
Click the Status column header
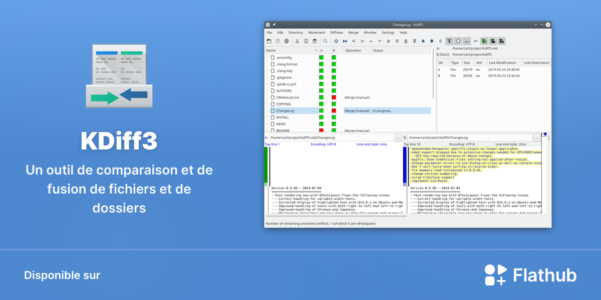(x=401, y=50)
